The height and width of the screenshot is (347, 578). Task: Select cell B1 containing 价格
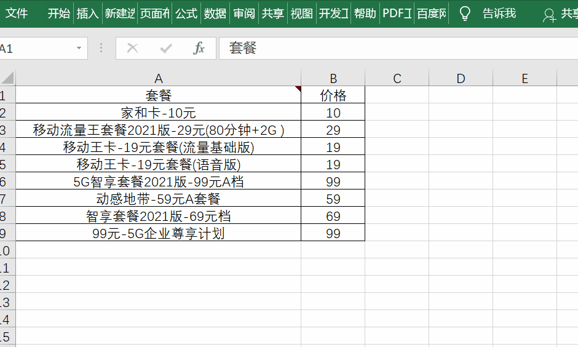333,95
